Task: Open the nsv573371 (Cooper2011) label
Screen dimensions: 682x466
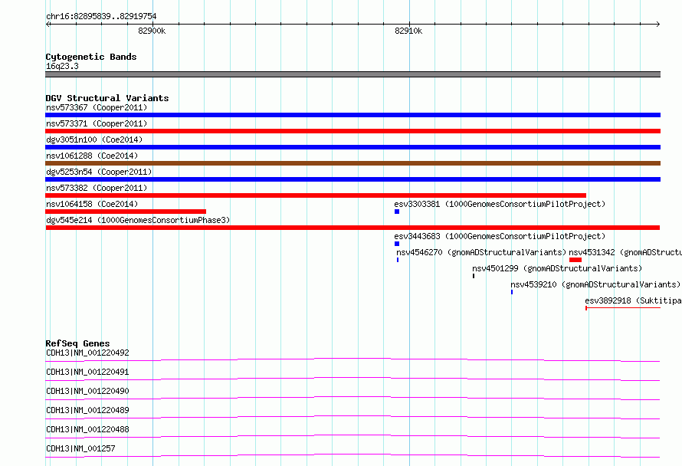Action: 97,123
